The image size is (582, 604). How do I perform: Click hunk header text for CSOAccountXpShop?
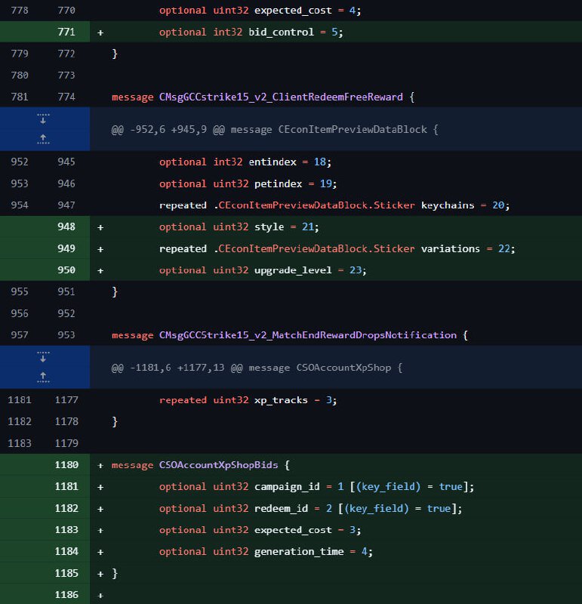[x=257, y=367]
